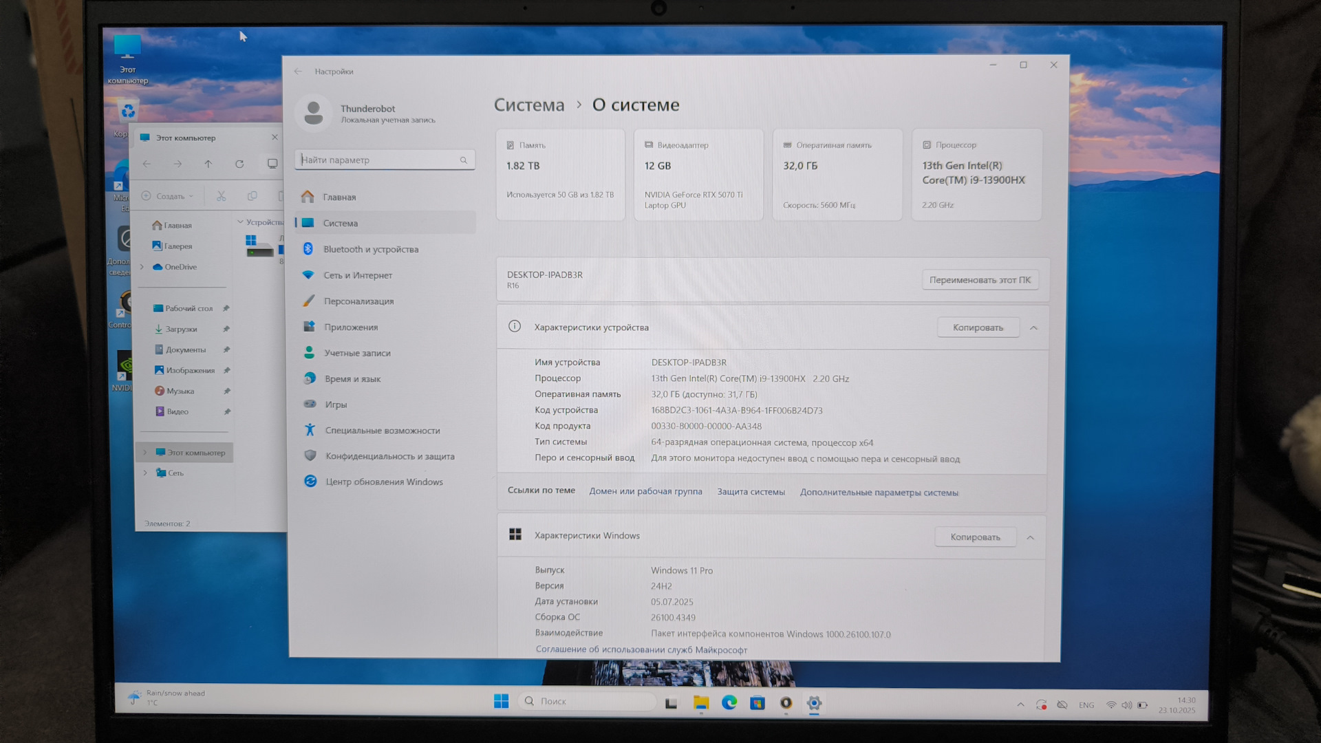Screen dimensions: 1321x743
Task: Click the Settings back arrow
Action: coord(298,72)
